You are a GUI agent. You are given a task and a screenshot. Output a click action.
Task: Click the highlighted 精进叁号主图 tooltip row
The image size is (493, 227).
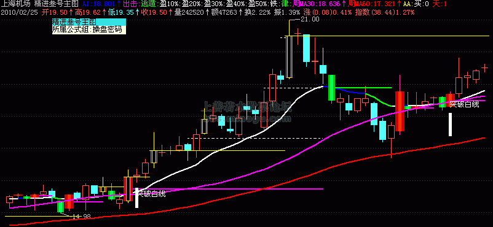coord(89,22)
